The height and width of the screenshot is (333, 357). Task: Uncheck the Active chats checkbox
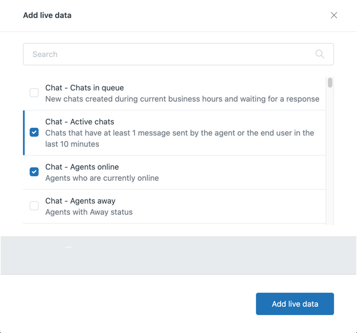pyautogui.click(x=34, y=133)
